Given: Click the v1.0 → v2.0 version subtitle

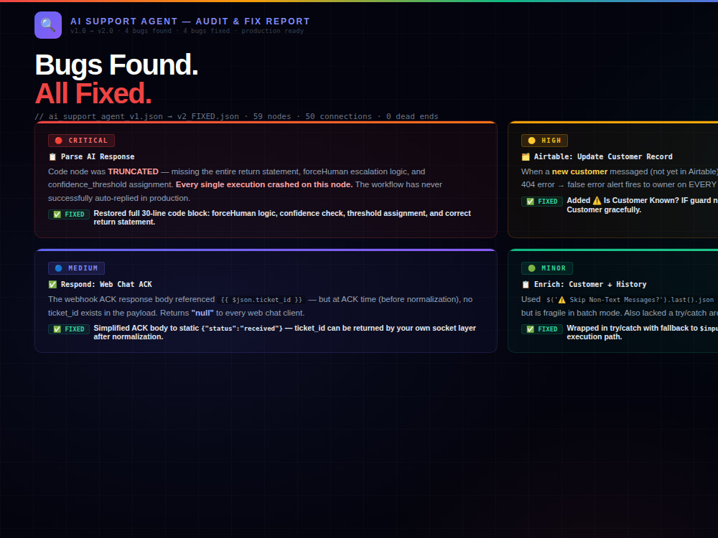Looking at the screenshot, I should point(187,31).
